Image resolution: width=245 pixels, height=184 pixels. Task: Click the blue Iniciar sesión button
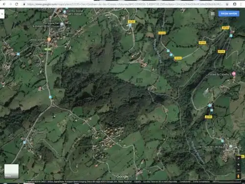tap(229, 14)
